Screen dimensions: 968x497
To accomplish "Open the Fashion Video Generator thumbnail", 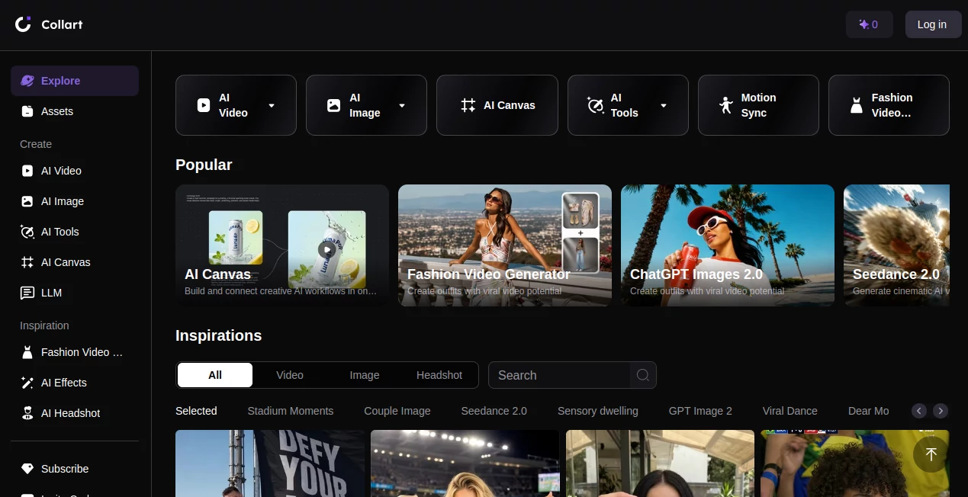I will pos(505,245).
